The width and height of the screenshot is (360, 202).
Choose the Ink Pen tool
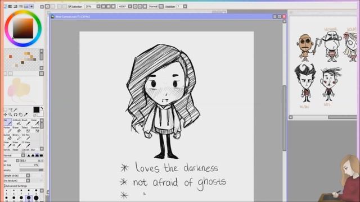(26, 137)
